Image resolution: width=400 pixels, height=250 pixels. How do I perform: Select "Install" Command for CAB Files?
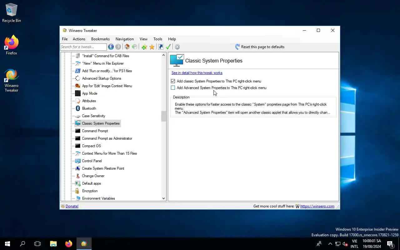pos(105,56)
